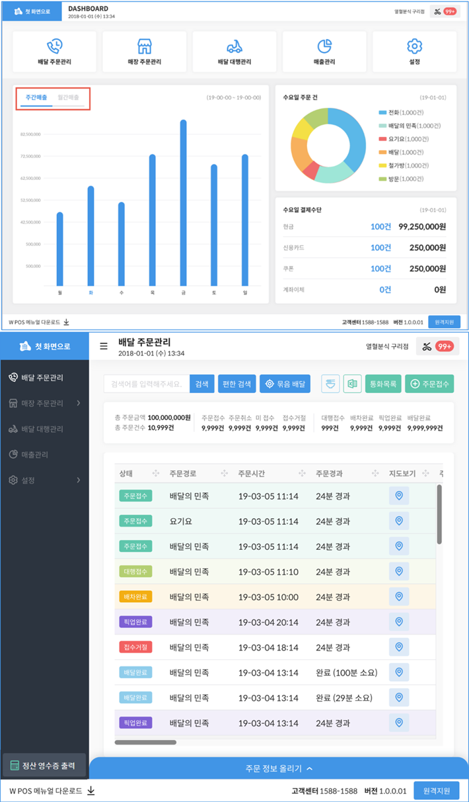The width and height of the screenshot is (469, 802).
Task: Click the move handle on the 주문경과 column
Action: pyautogui.click(x=377, y=473)
